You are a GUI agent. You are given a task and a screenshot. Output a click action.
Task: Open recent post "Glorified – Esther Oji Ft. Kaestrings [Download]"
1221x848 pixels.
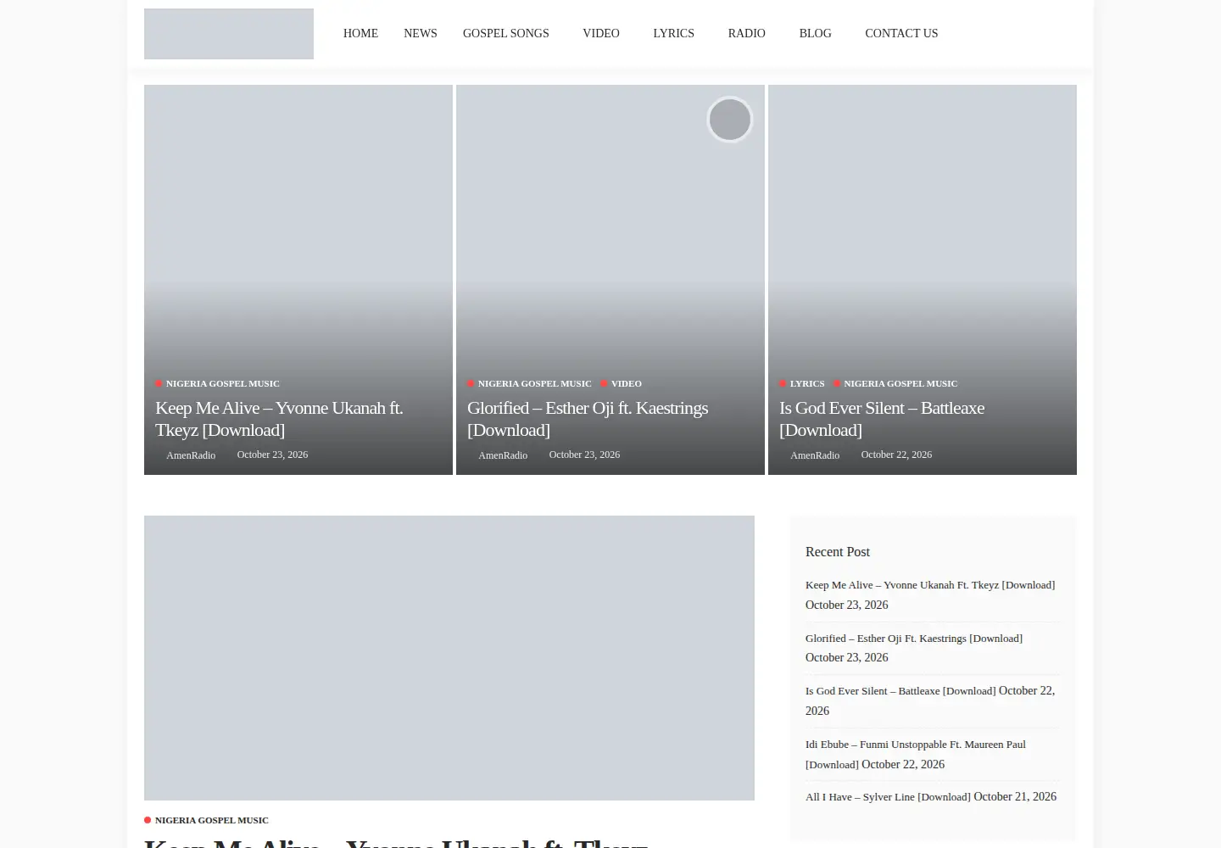point(914,639)
